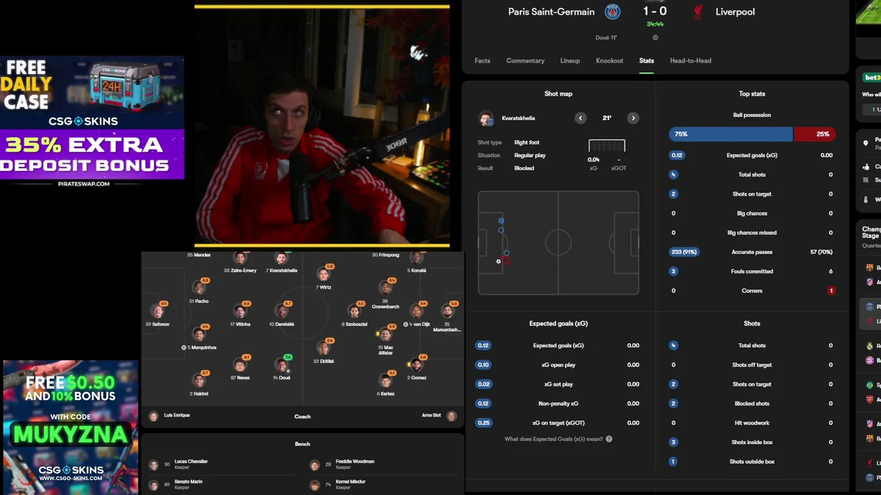Screen dimensions: 881x495
Task: Click the 35% Extra Deposit Bonus banner
Action: pos(92,155)
